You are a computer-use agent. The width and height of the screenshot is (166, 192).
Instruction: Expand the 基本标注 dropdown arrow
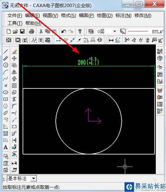[33, 179]
